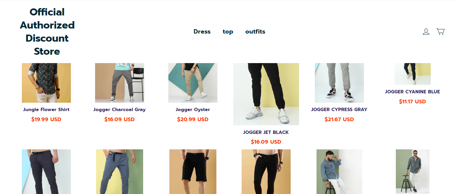Open the shopping cart icon
The height and width of the screenshot is (194, 459).
point(440,31)
